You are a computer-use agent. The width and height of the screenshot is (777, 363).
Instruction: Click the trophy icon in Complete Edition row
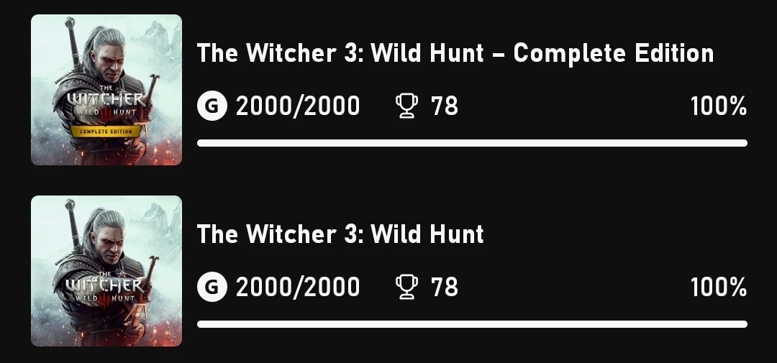406,107
